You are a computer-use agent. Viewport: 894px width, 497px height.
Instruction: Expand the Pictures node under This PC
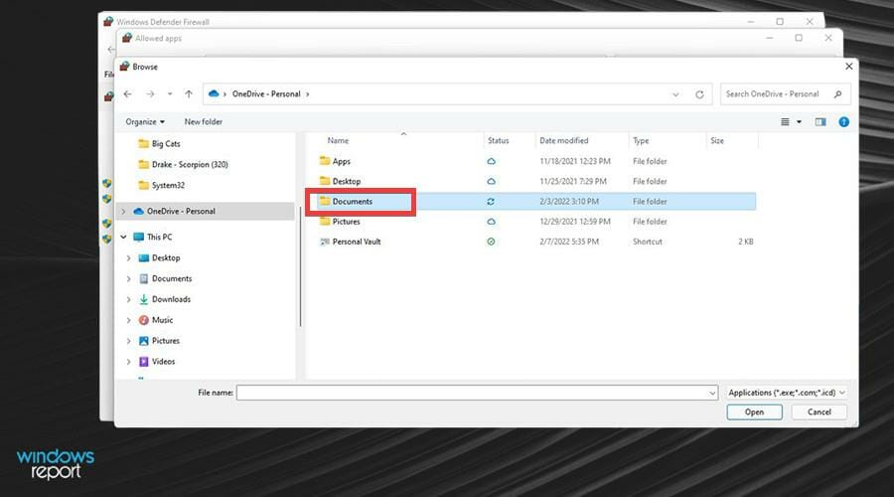(129, 341)
